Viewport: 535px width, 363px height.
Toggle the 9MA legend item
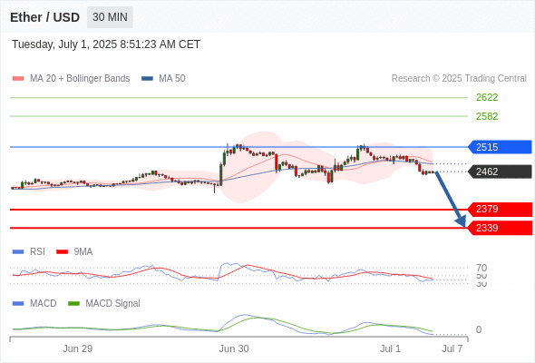[x=74, y=251]
